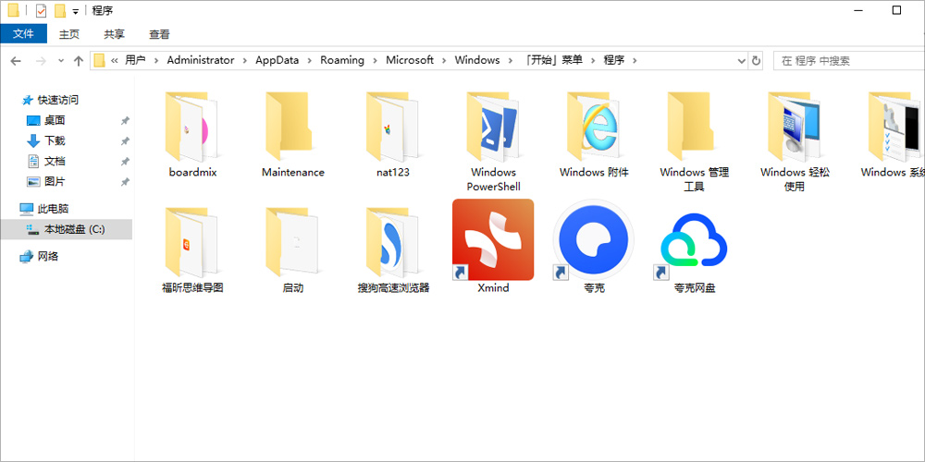Expand address bar history dropdown
The height and width of the screenshot is (462, 925).
point(742,61)
